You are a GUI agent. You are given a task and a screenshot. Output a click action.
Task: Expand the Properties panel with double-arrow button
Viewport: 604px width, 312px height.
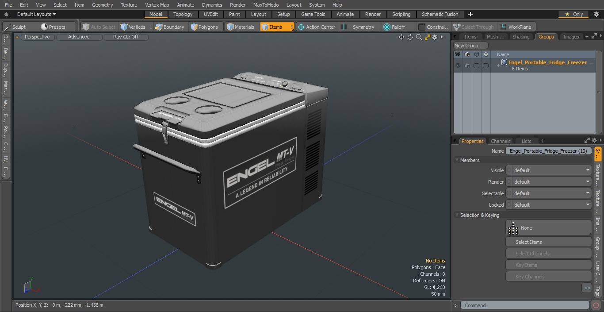[x=587, y=141]
